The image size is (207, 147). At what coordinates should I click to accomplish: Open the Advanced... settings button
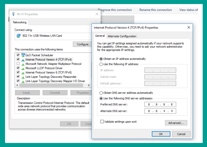pos(176,123)
